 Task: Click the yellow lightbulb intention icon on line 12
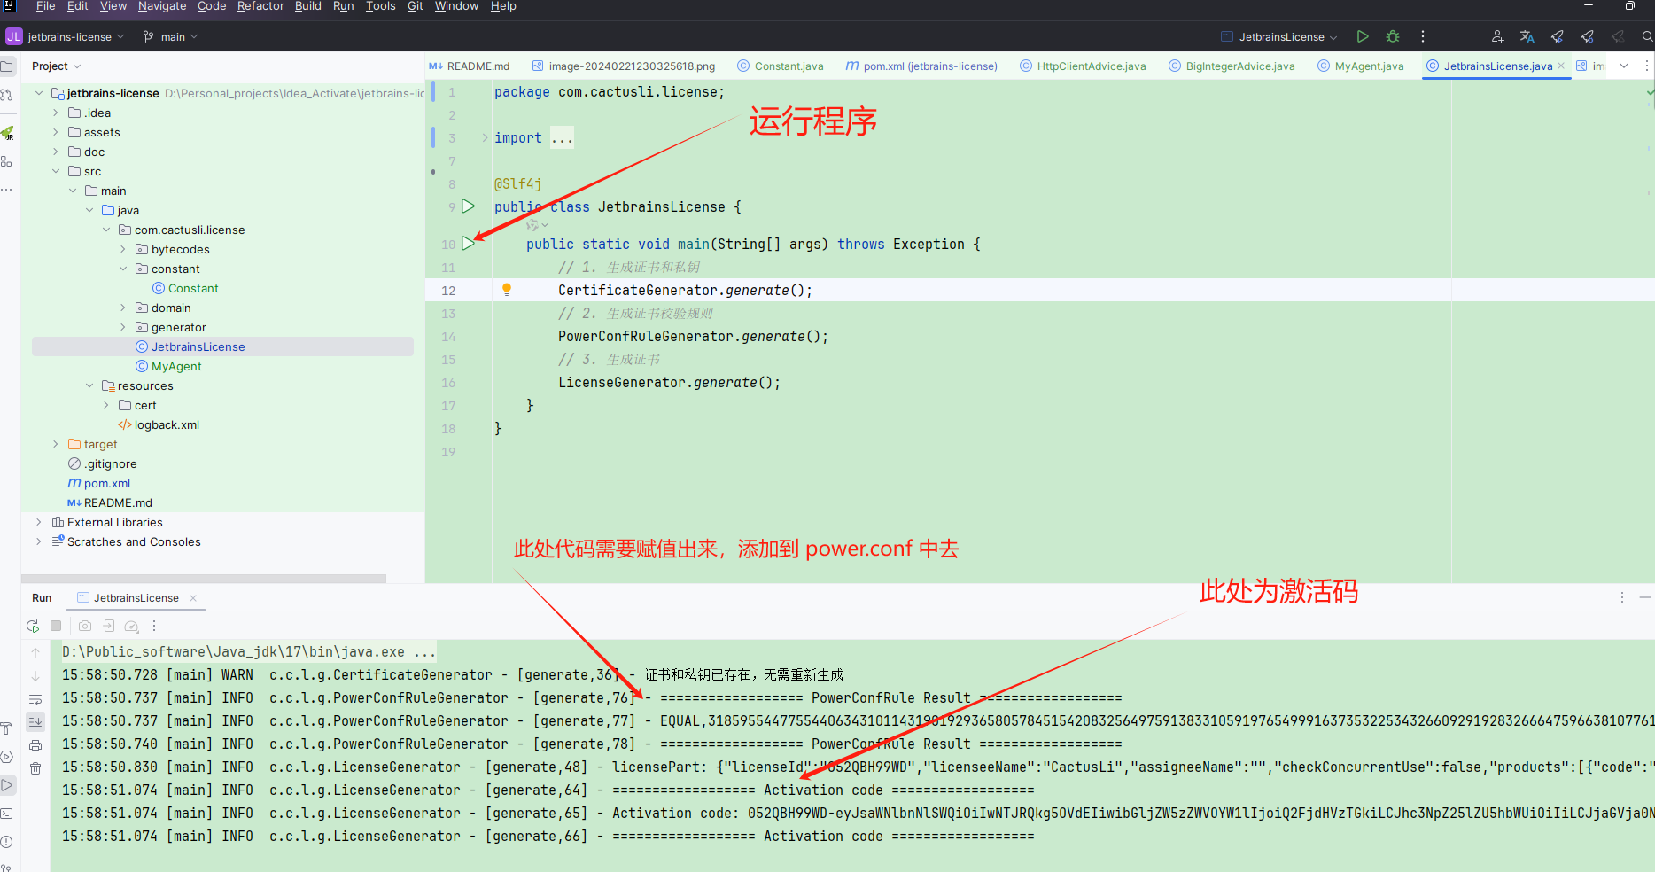tap(507, 289)
